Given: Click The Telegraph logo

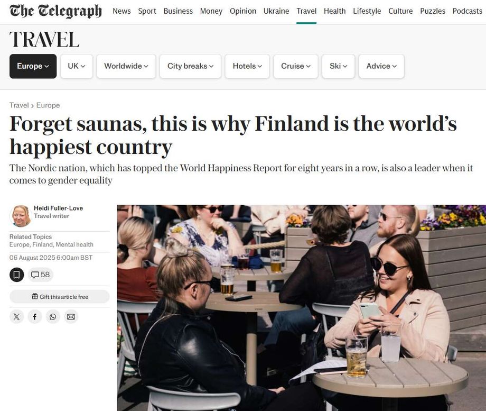Looking at the screenshot, I should point(55,11).
